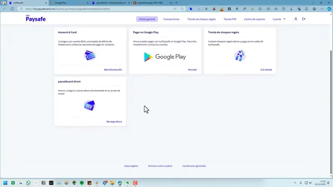The height and width of the screenshot is (187, 333).
Task: Click the paysafecard direct heading
Action: (x=69, y=81)
